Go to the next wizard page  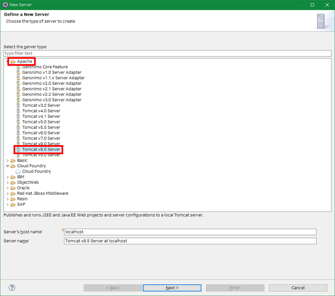[172, 288]
